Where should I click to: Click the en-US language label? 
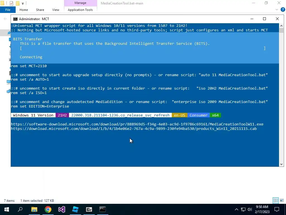pos(180,115)
